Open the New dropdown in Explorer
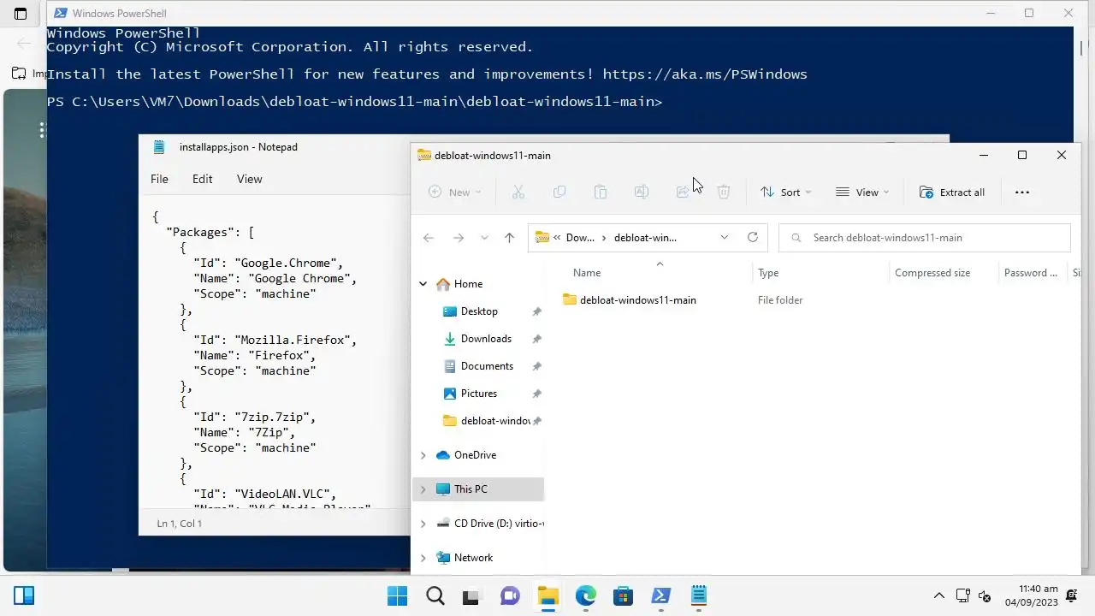 point(454,192)
